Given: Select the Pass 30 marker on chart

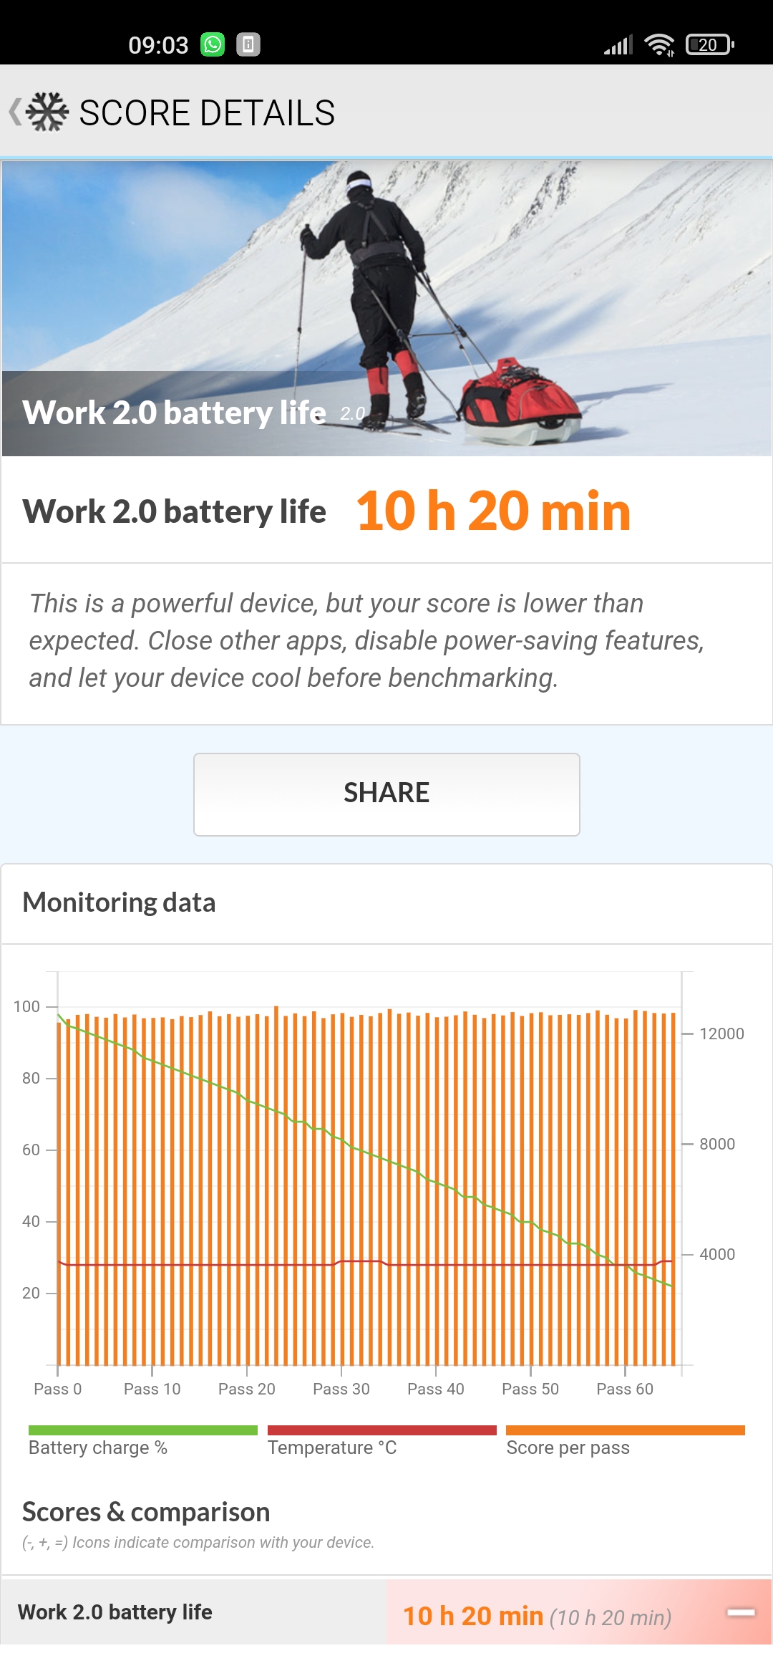Looking at the screenshot, I should click(x=341, y=1389).
